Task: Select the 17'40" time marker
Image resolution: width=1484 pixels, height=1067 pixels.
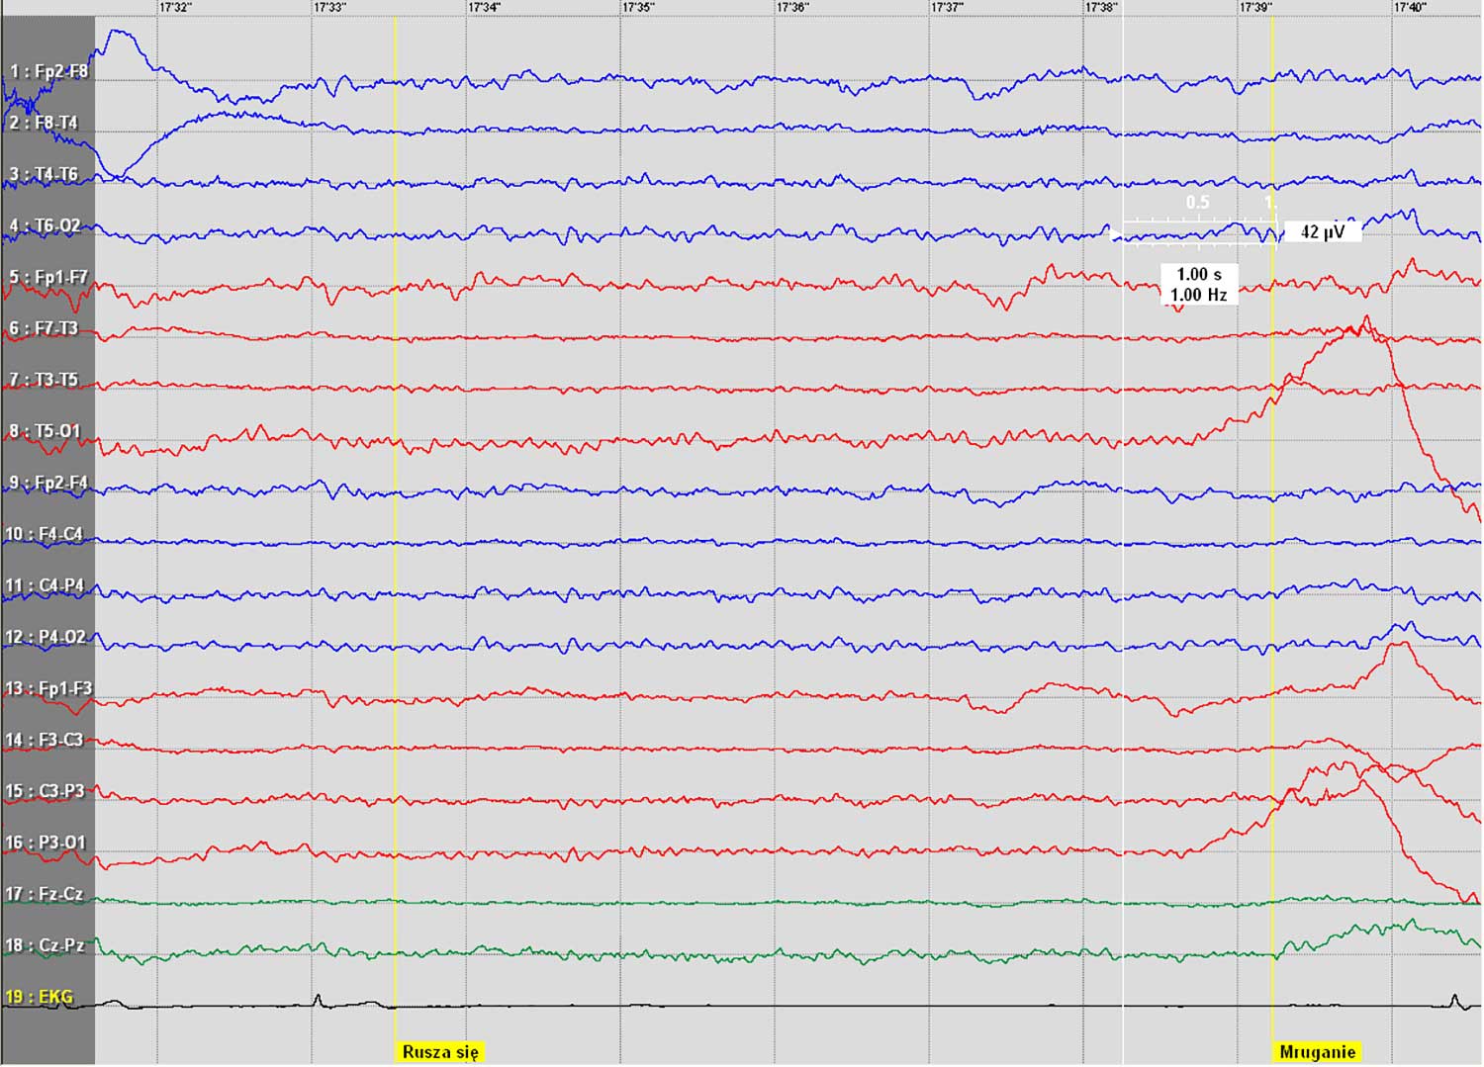Action: point(1410,8)
